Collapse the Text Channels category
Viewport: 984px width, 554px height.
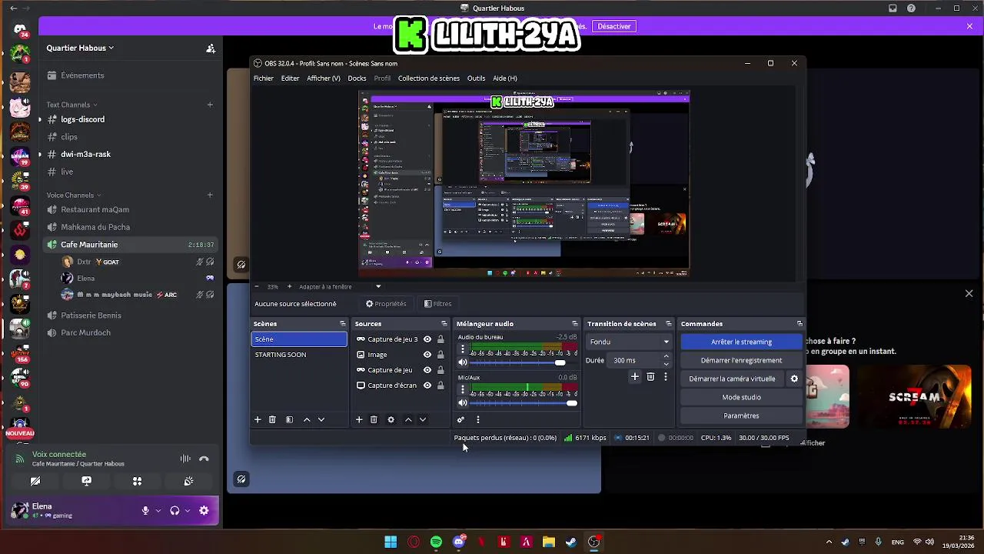(71, 105)
